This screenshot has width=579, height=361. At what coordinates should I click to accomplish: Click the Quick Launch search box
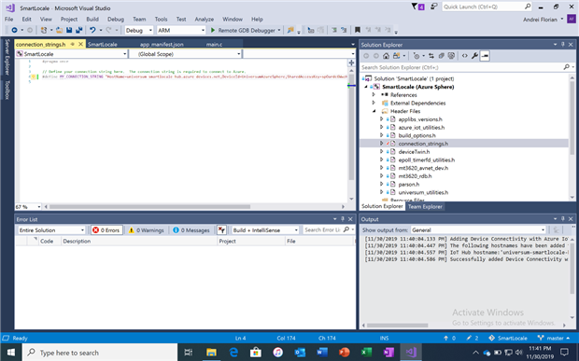point(487,7)
